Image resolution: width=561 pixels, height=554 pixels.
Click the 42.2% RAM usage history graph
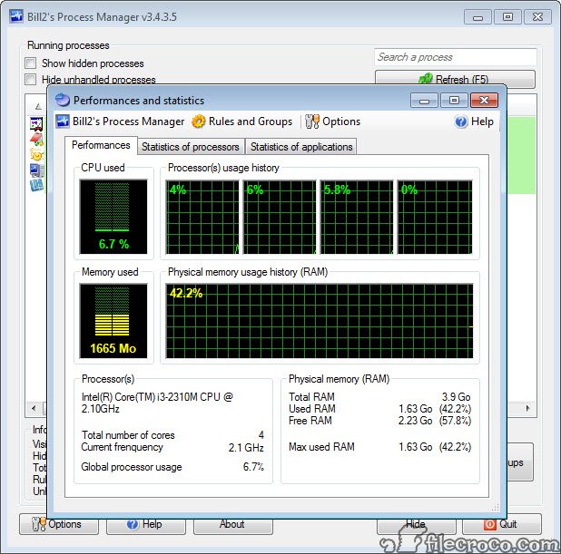tap(320, 321)
